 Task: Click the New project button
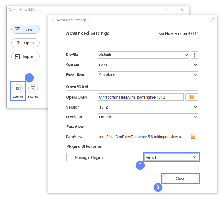point(25,29)
